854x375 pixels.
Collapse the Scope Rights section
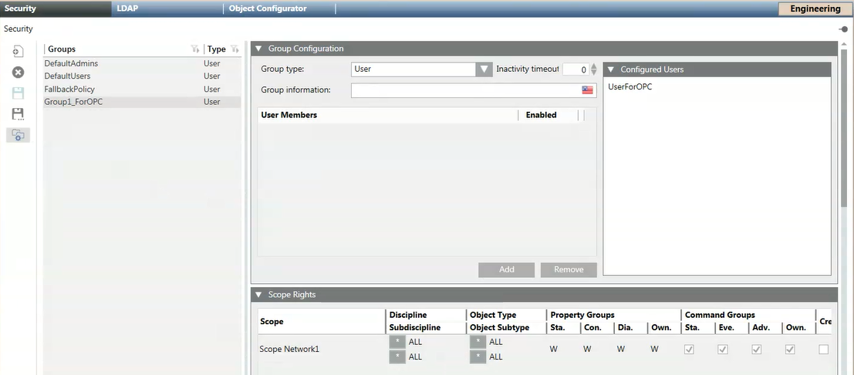(x=259, y=295)
